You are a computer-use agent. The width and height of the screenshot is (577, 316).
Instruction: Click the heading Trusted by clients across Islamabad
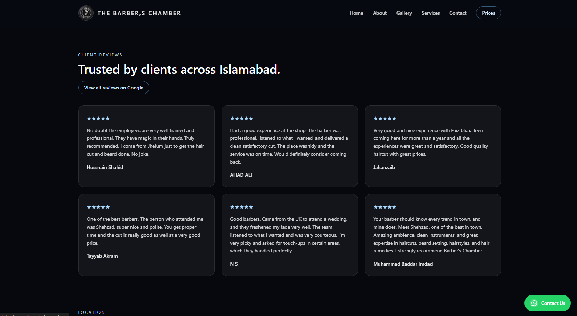[179, 70]
